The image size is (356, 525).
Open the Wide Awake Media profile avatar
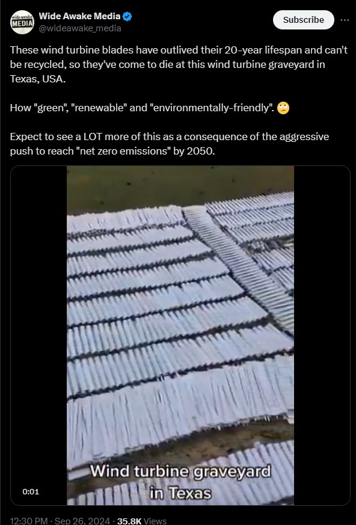point(22,22)
